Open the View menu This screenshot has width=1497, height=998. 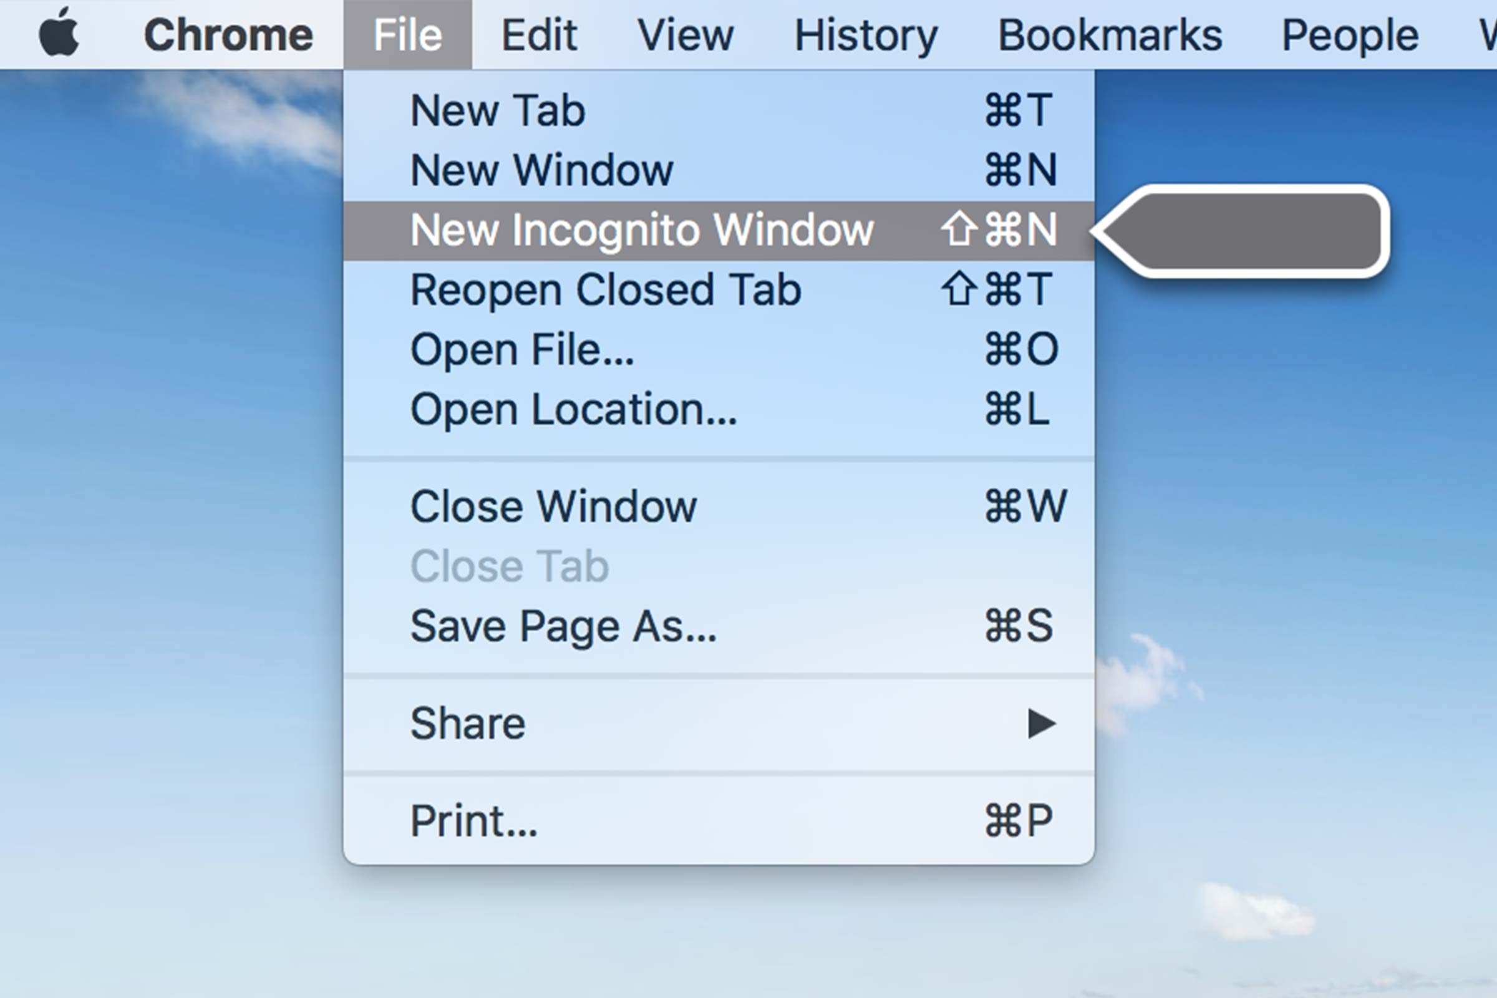[686, 34]
